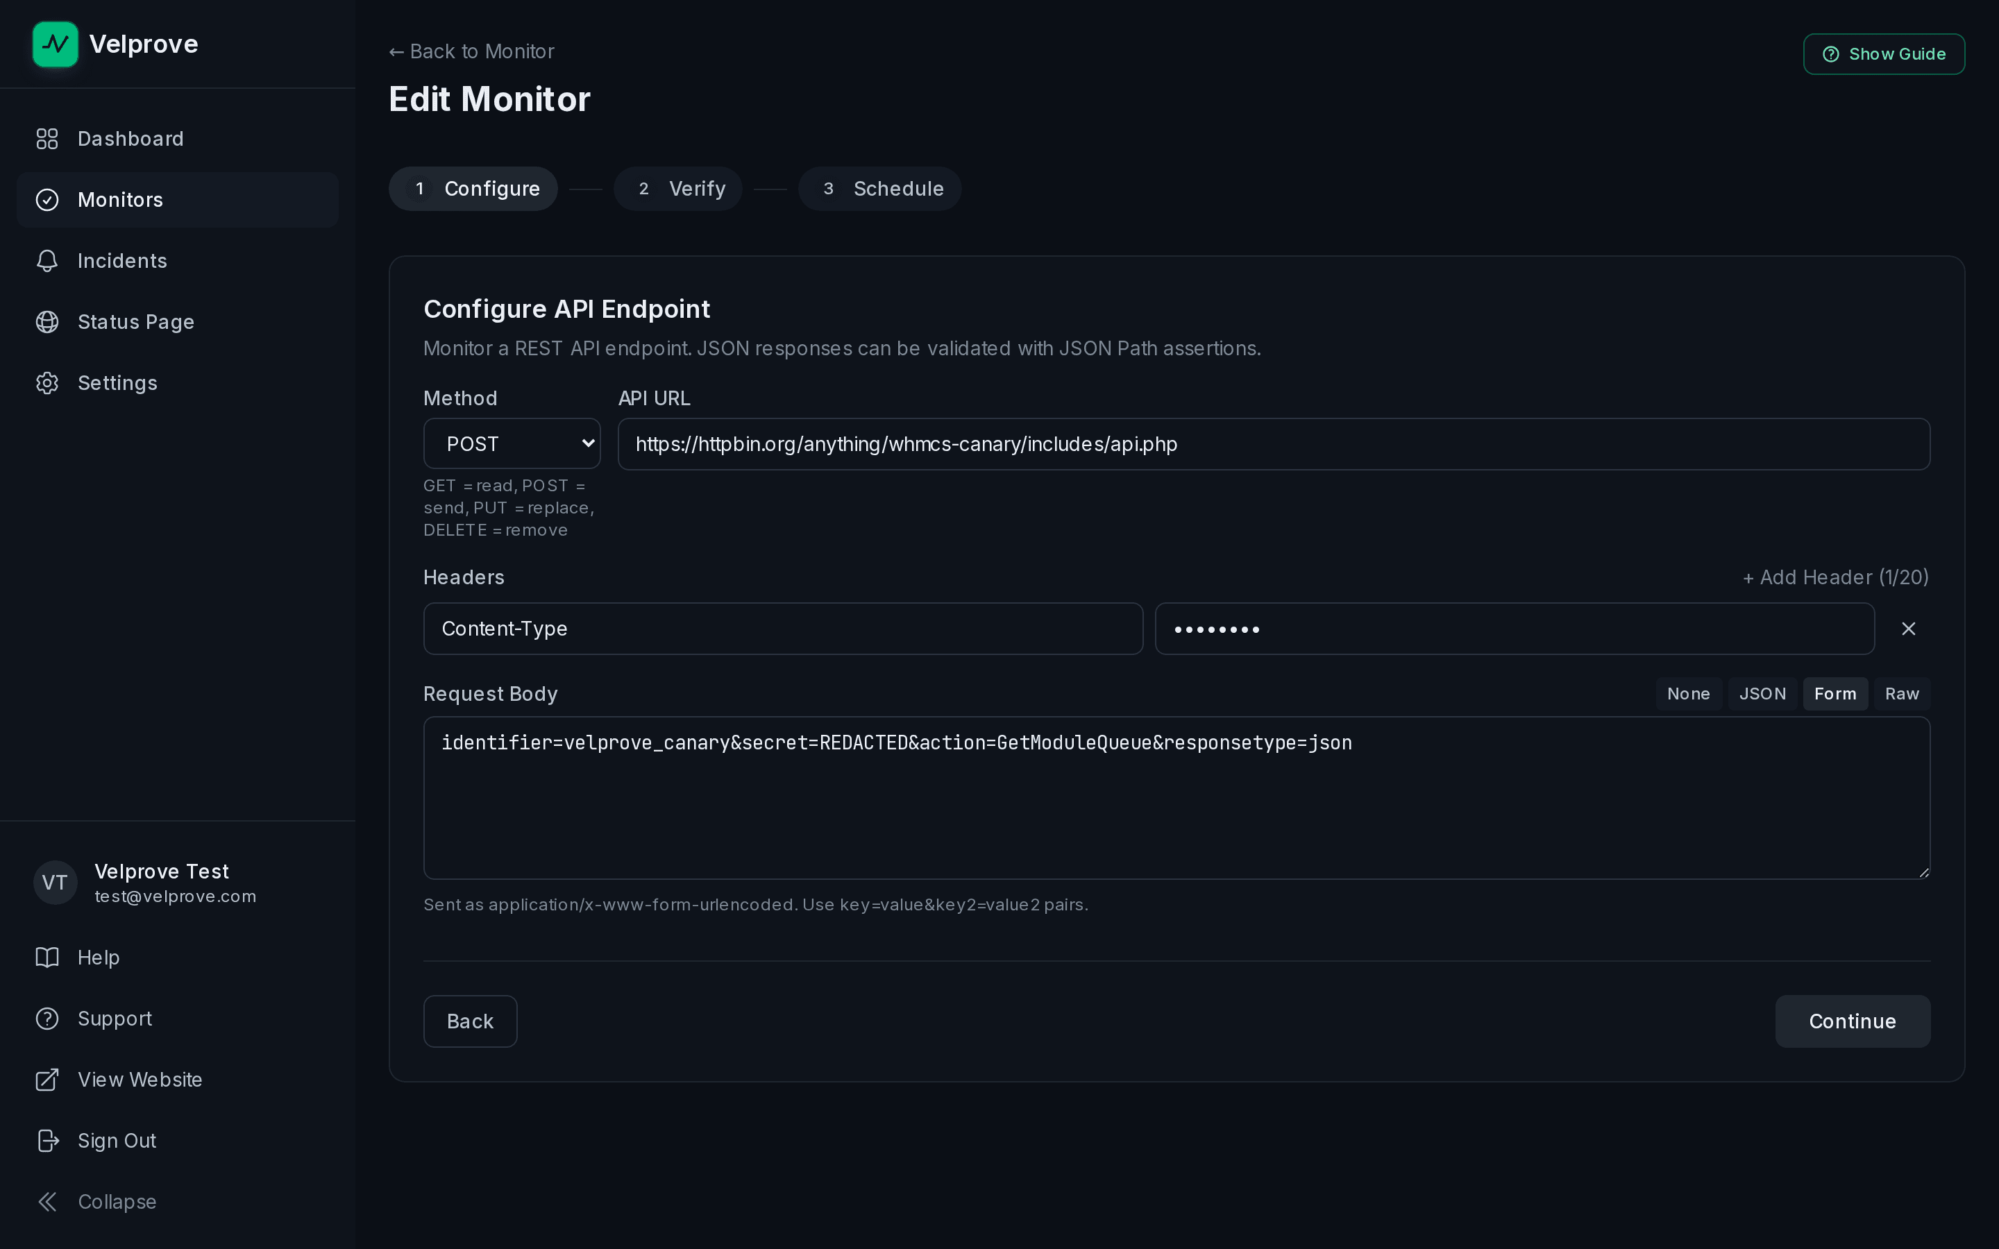
Task: Click the test@velprove.com email text
Action: click(175, 897)
